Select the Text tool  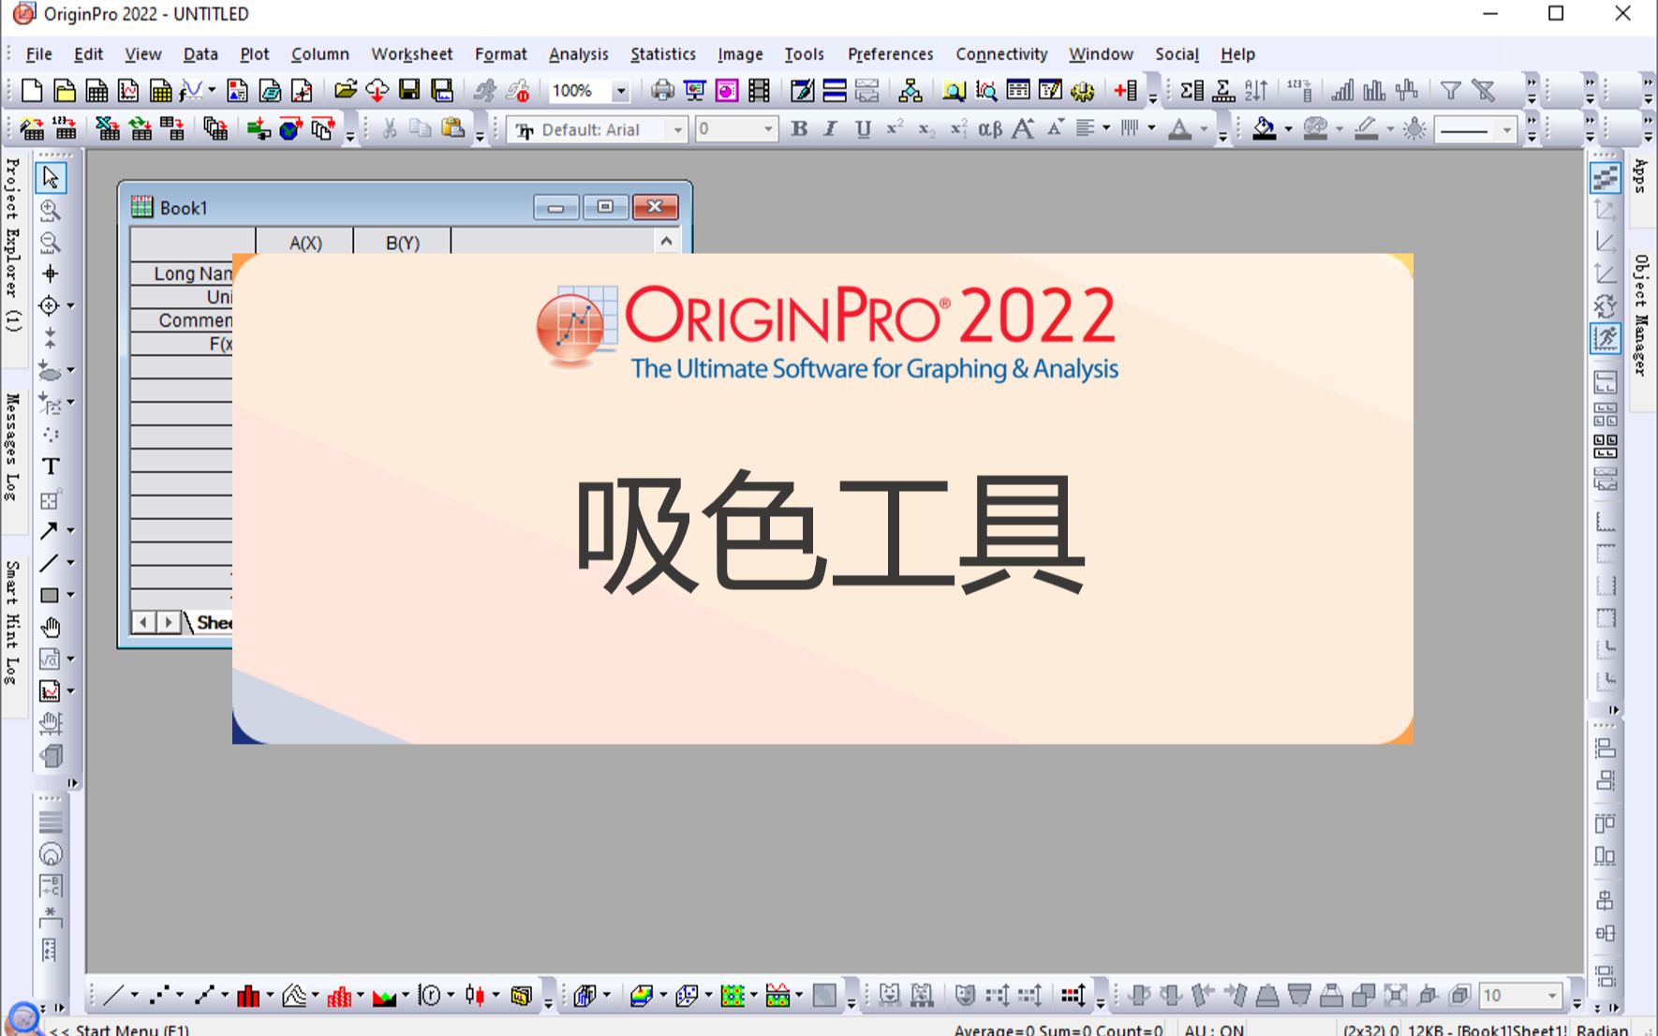[x=51, y=466]
